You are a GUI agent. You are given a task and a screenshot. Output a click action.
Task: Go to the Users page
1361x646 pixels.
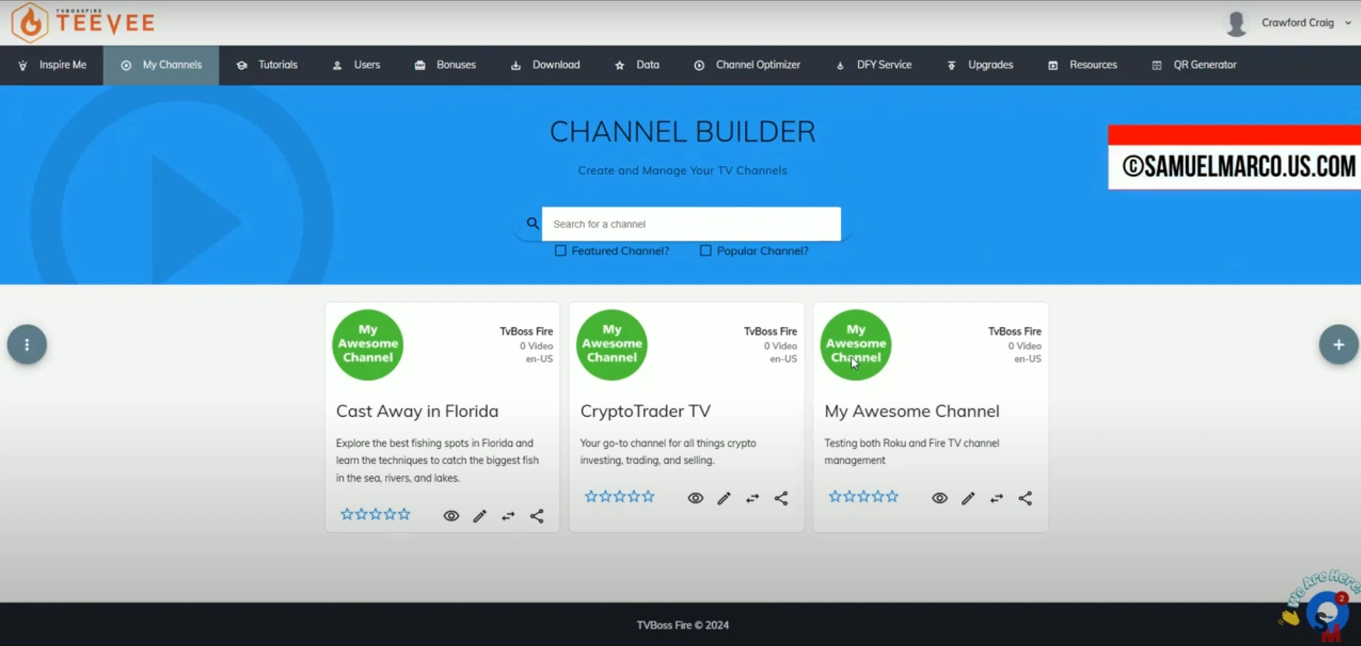pyautogui.click(x=356, y=65)
